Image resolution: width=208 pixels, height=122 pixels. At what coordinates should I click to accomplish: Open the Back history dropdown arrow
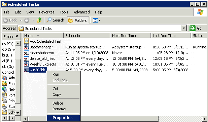[21, 21]
